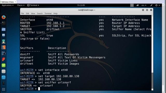
Task: Click the outer VM window scroll-up arrow
Action: [x=163, y=5]
